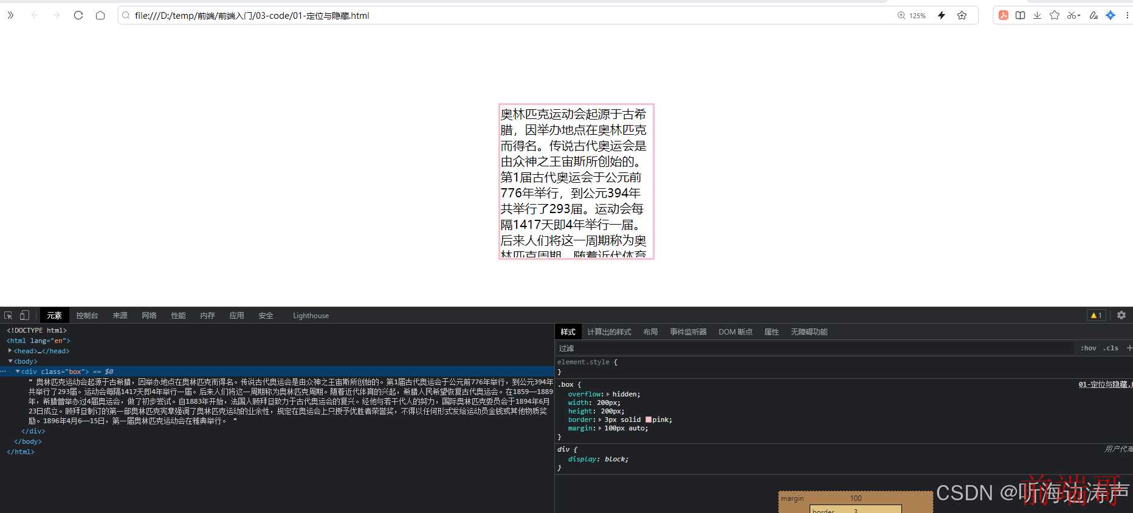Open the browser three-dot menu

(1128, 15)
